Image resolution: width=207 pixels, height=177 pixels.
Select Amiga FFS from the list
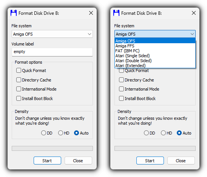155,46
